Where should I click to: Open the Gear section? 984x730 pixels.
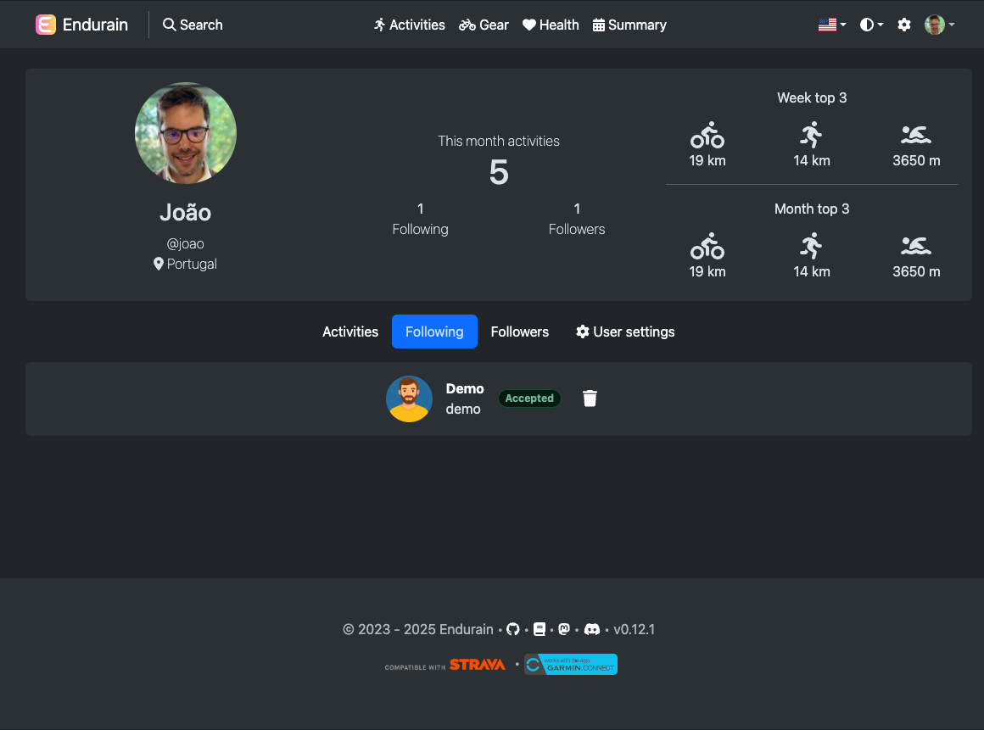pyautogui.click(x=484, y=25)
